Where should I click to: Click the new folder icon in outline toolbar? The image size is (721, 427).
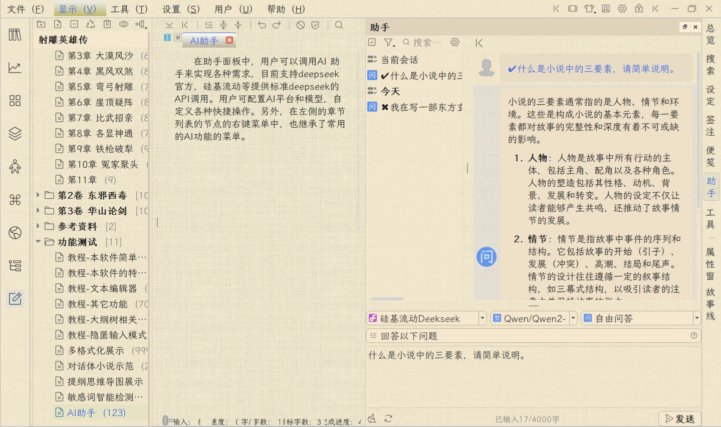[41, 24]
